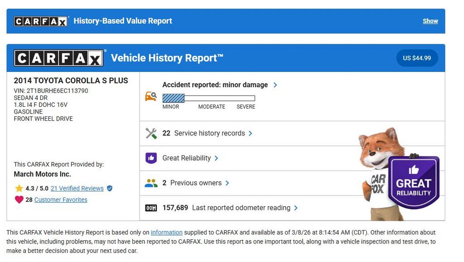Click the purple thumbs-up reliability icon
Screen dimensions: 464x262
(151, 158)
